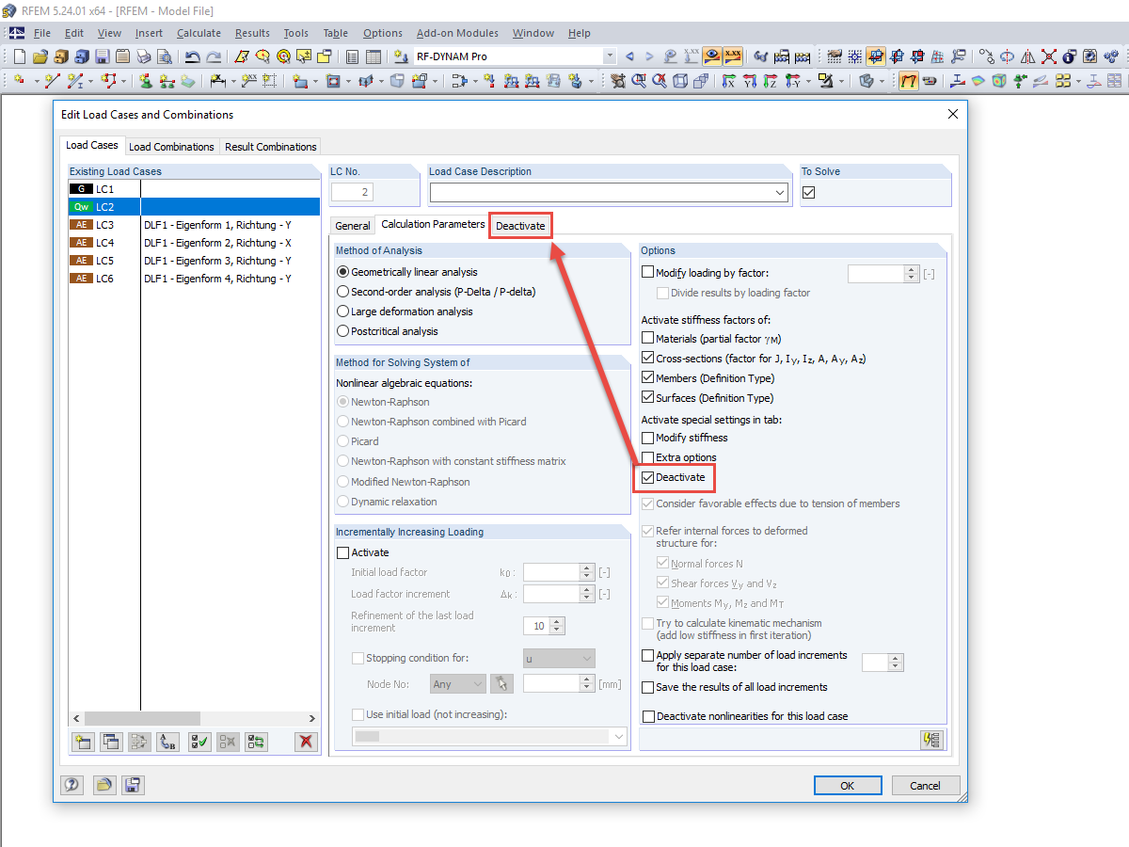Screen dimensions: 1129x847
Task: Check Deactivate nonlinearities for this load case
Action: point(647,716)
